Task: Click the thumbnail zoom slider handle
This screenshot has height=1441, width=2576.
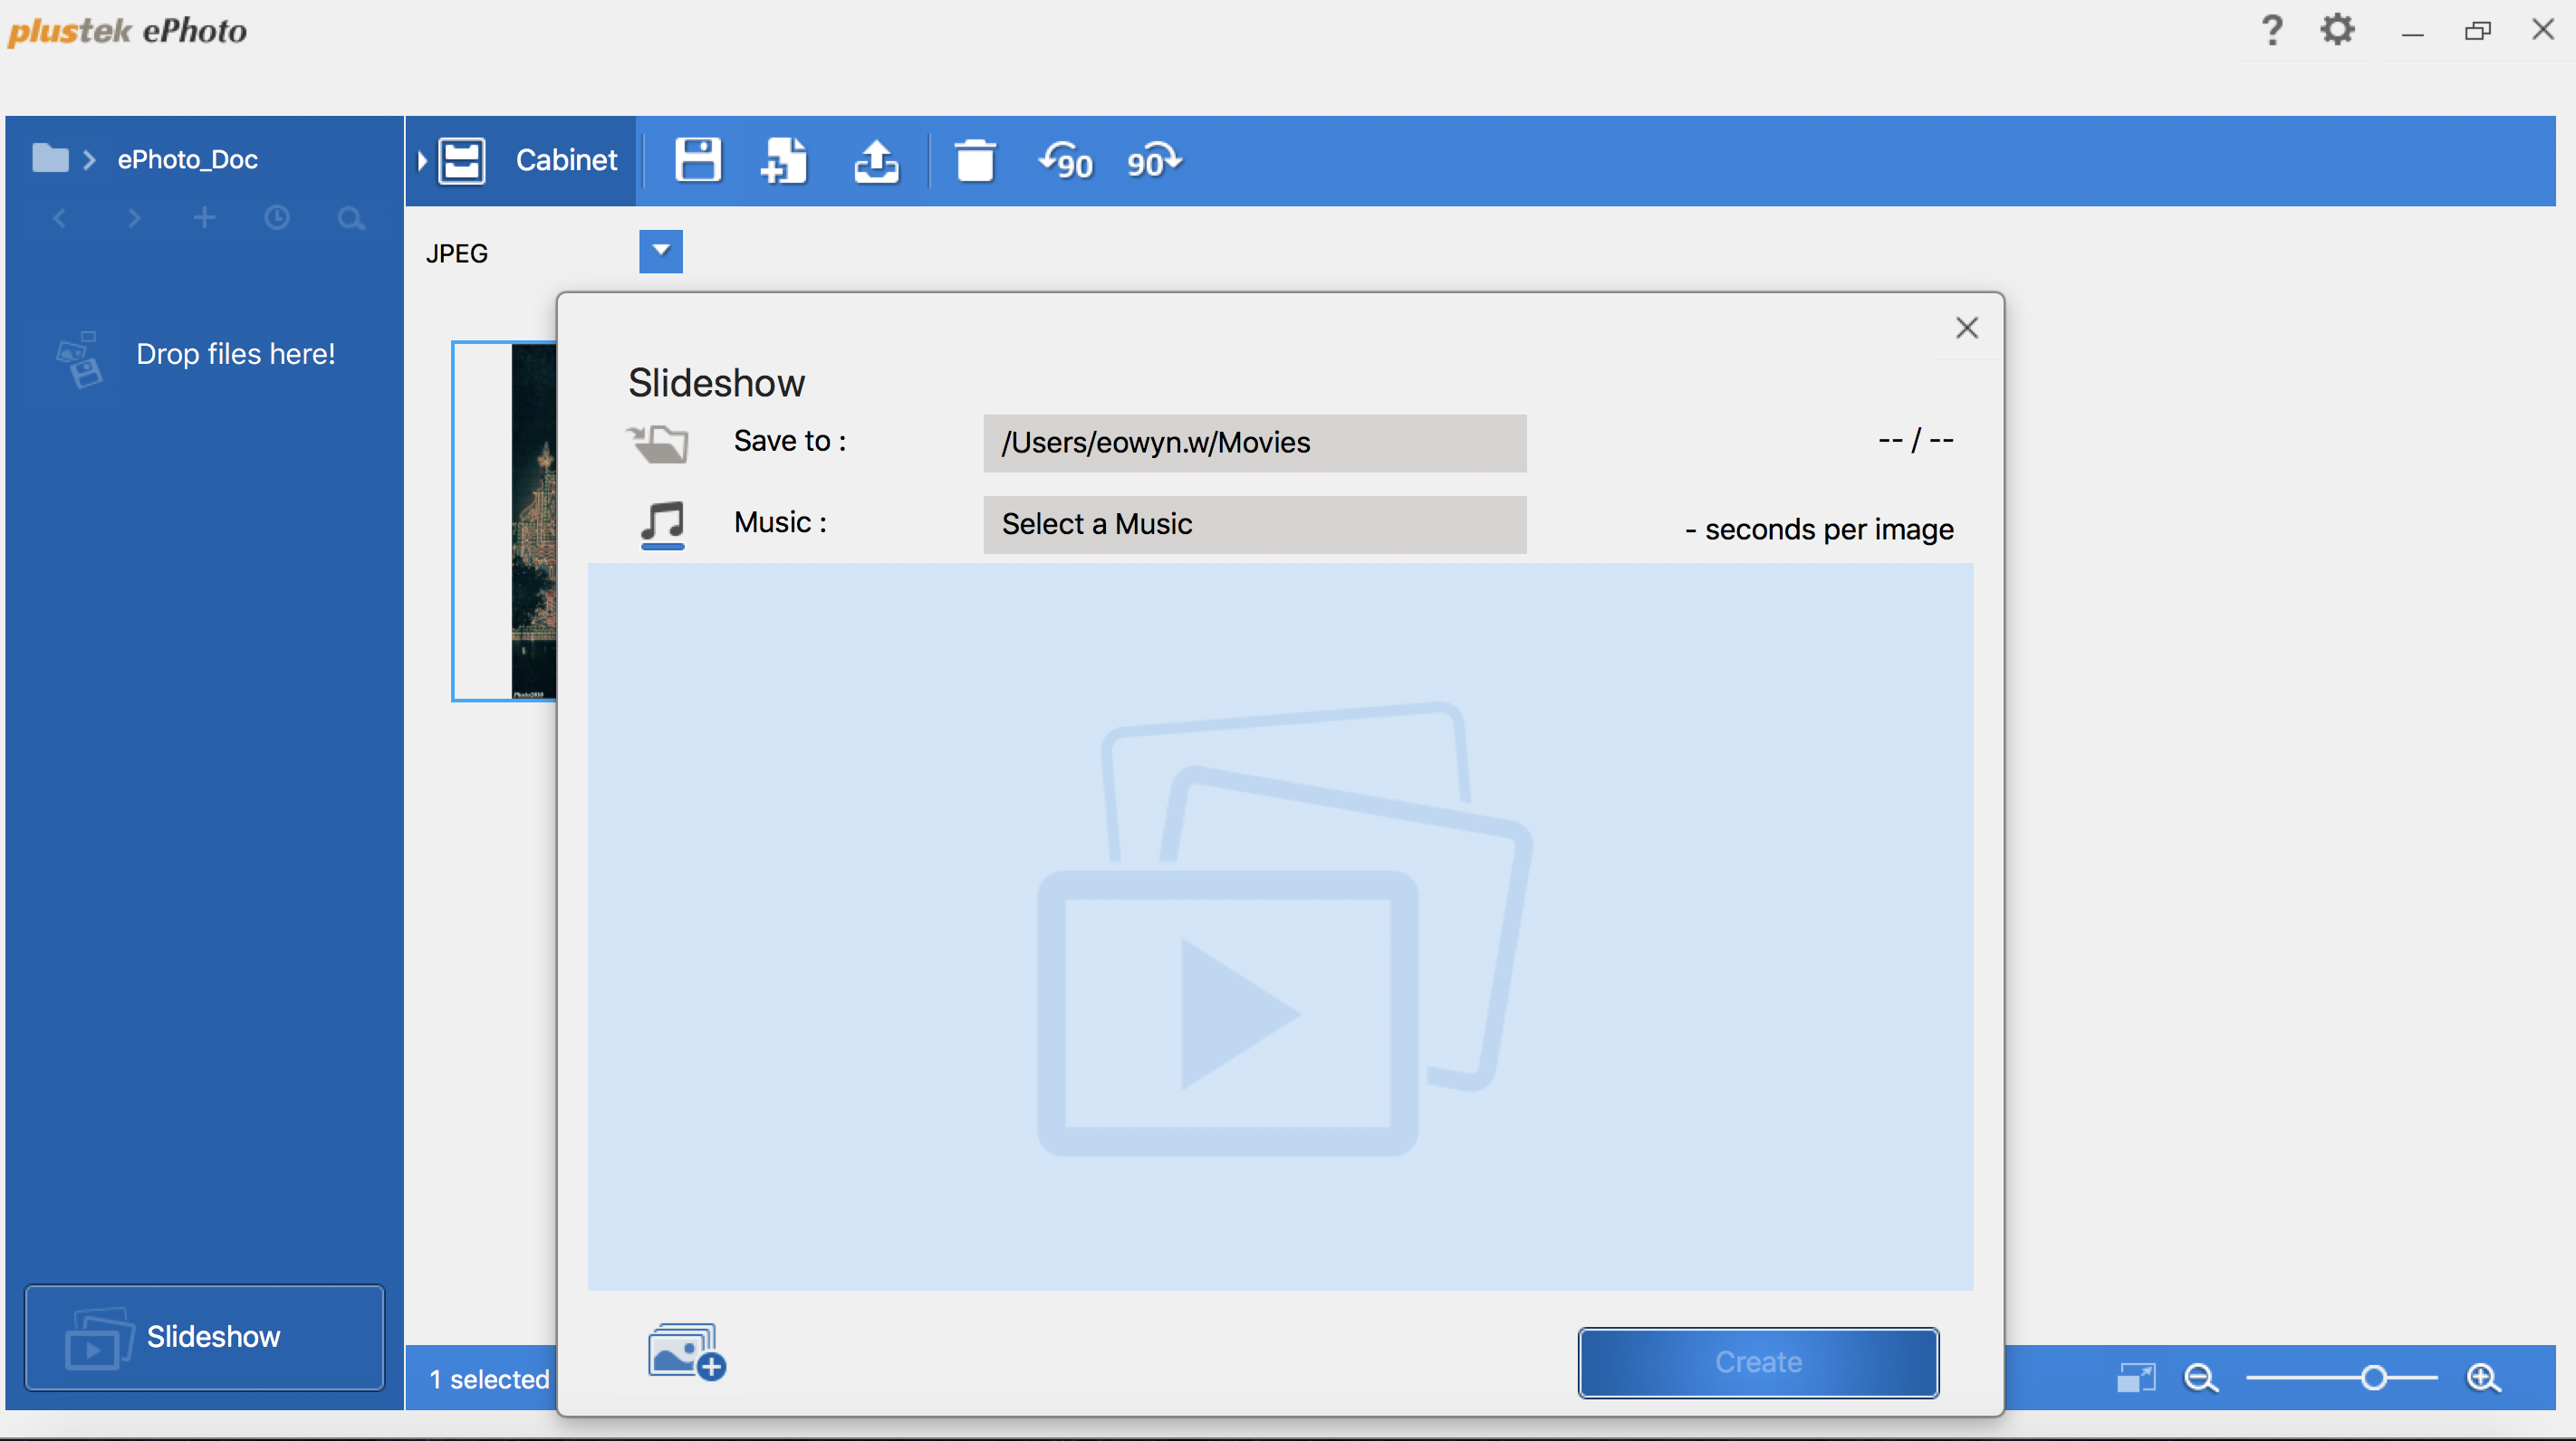Action: 2373,1378
